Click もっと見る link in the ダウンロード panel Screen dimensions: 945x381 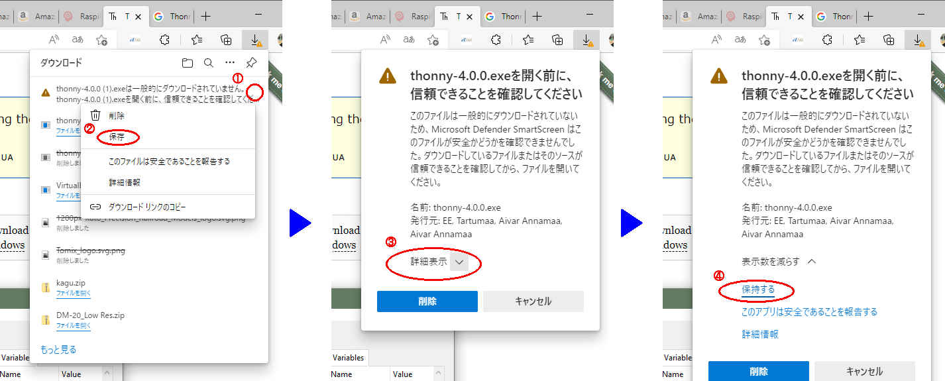point(58,349)
